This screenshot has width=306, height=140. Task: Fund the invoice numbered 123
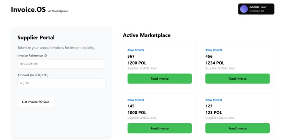pyautogui.click(x=238, y=128)
